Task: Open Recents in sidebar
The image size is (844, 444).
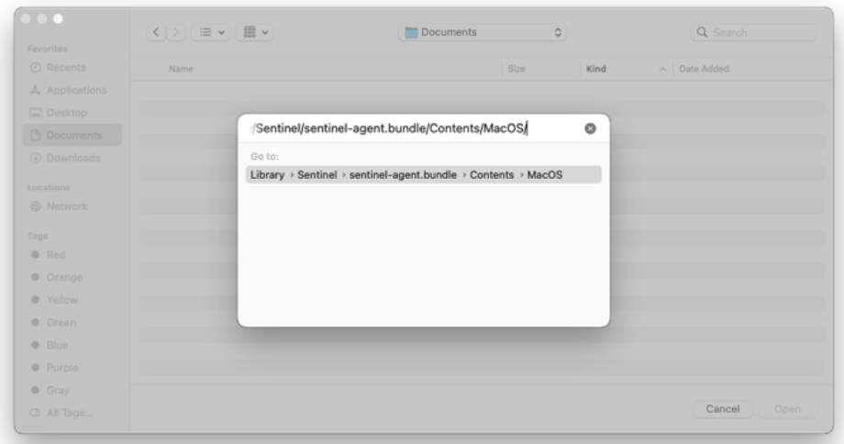Action: pyautogui.click(x=72, y=67)
